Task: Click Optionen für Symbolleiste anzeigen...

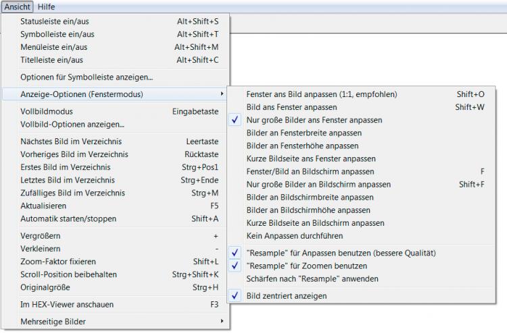Action: (x=87, y=77)
